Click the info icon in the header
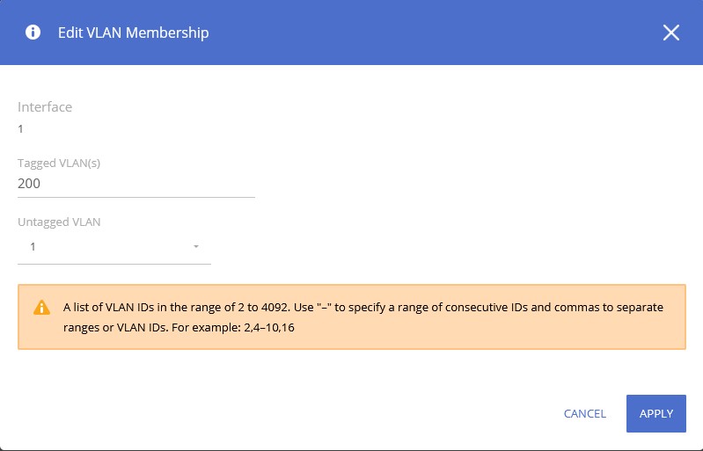Screen dimensions: 703x451 pyautogui.click(x=33, y=33)
